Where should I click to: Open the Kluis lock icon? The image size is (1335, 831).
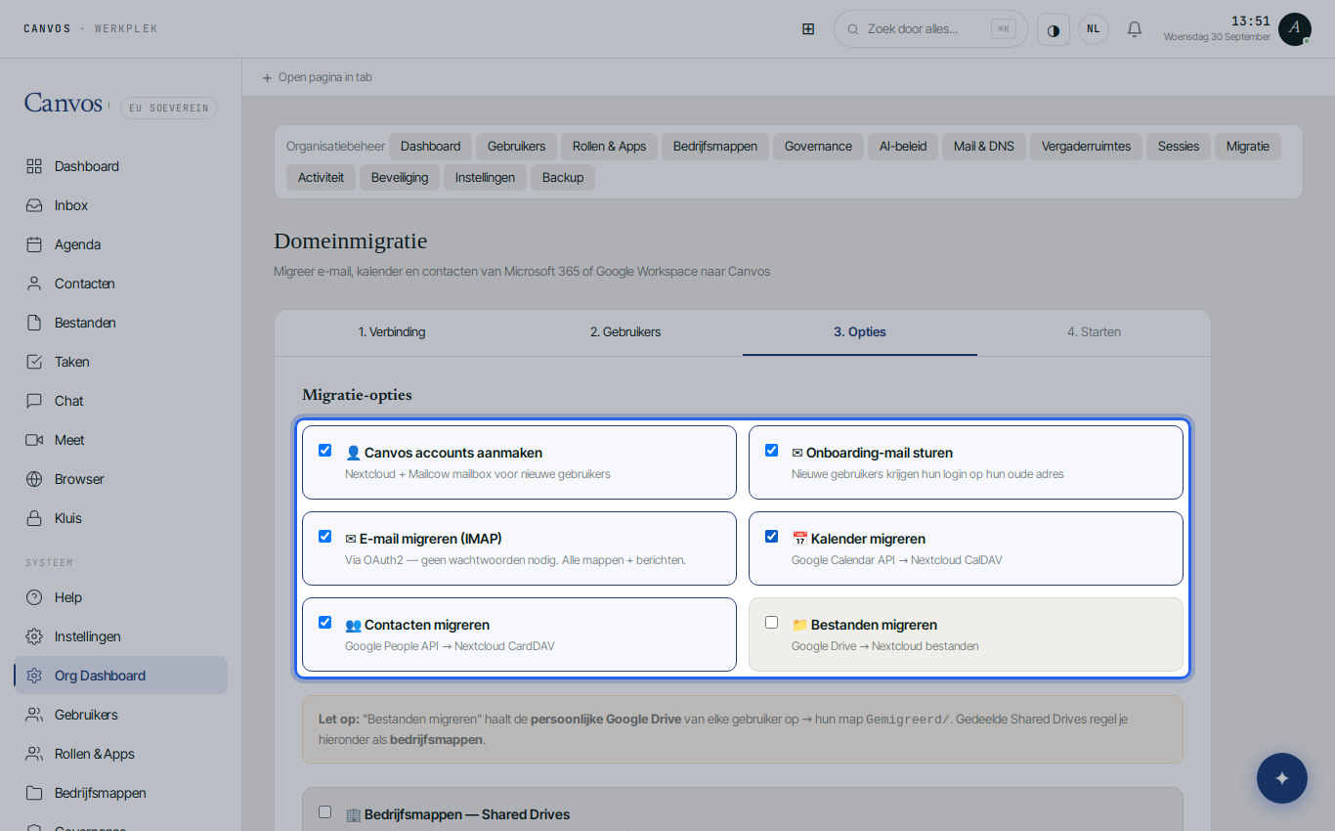coord(34,518)
